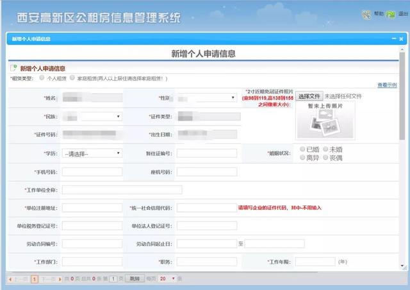Minimize the 新增个人申请信息 dialog panel

[x=394, y=38]
